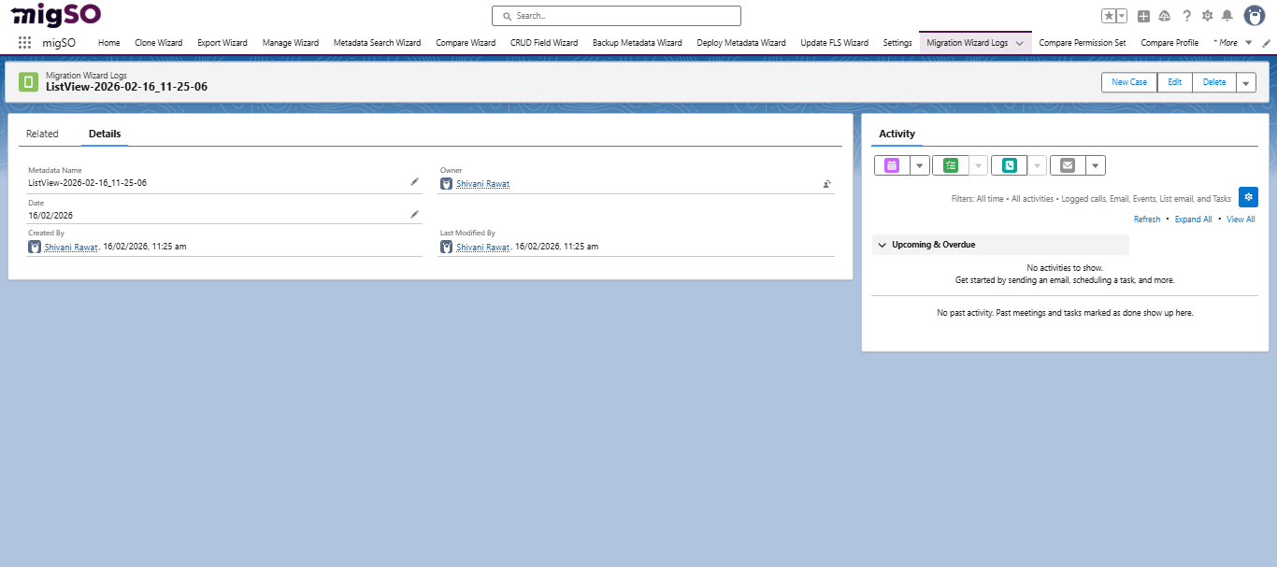The image size is (1277, 567).
Task: Open the Backup Metadata Wizard nav item
Action: 637,42
